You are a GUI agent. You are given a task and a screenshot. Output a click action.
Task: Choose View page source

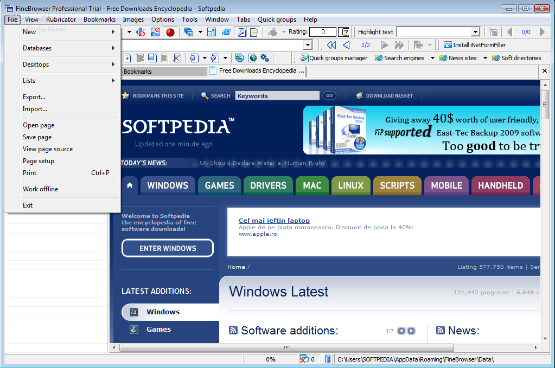pyautogui.click(x=63, y=149)
